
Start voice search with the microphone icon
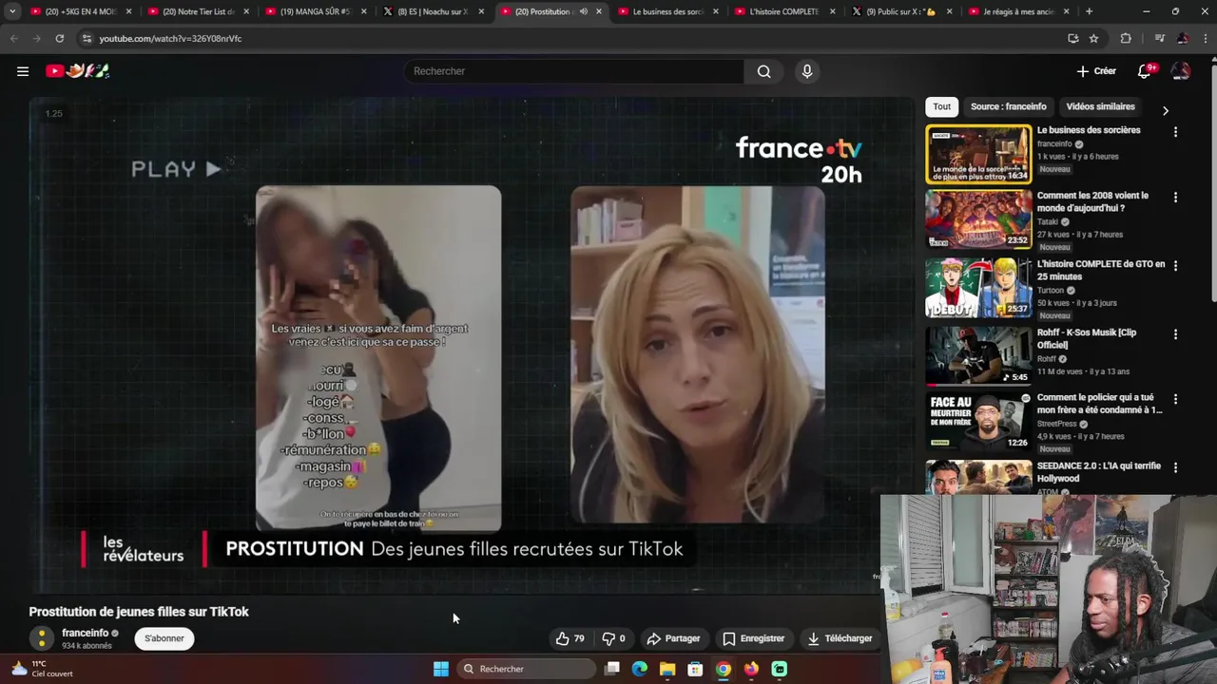click(807, 71)
